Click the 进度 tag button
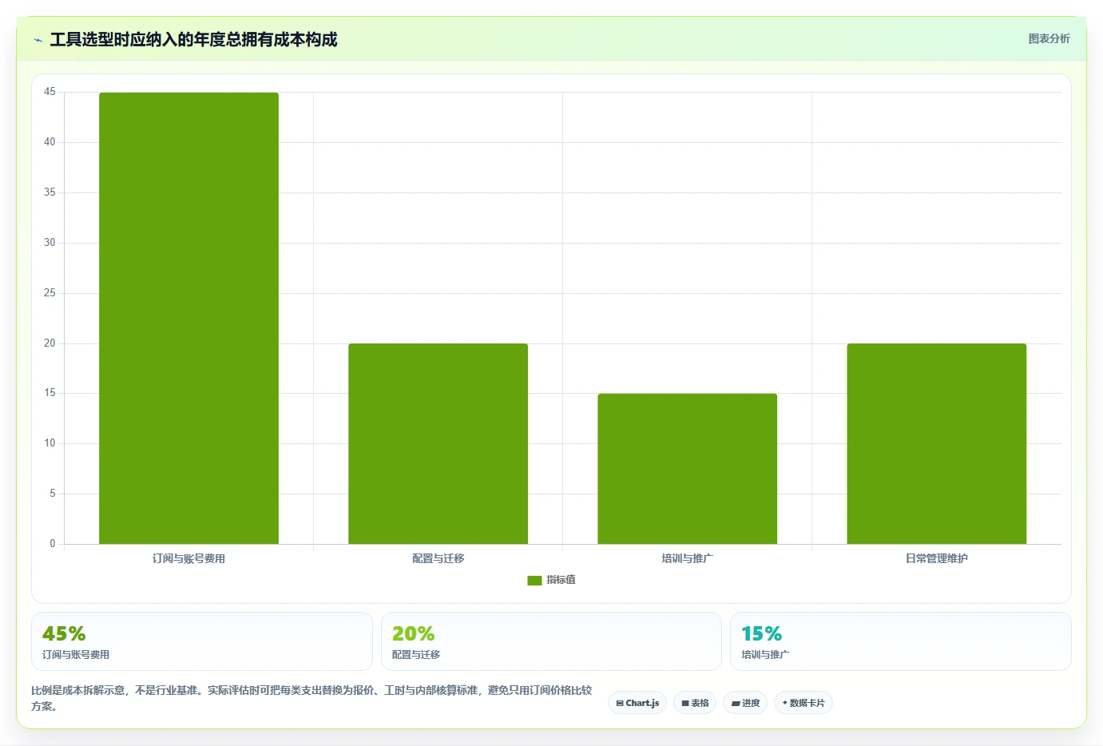This screenshot has height=746, width=1103. 745,703
